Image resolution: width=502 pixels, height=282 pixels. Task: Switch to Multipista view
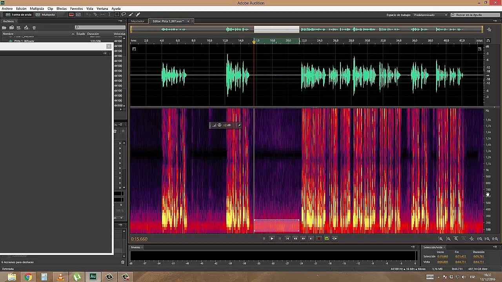pos(45,15)
